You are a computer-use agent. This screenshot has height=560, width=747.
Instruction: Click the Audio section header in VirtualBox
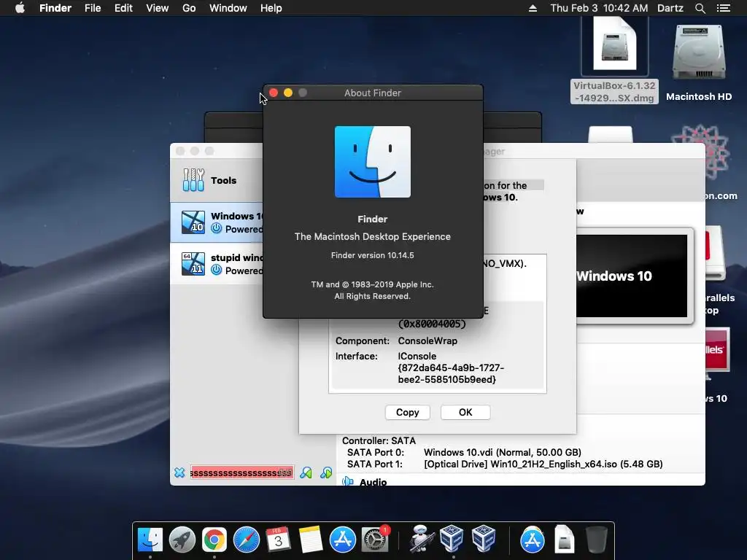tap(373, 481)
